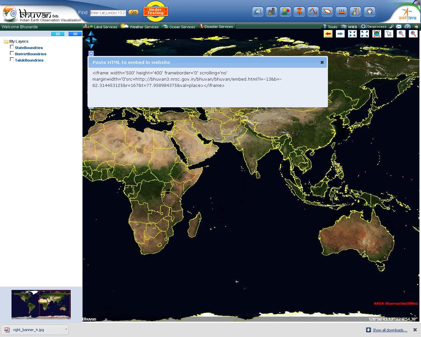Go to next map view with blue arrow
This screenshot has width=421, height=337.
tap(340, 34)
